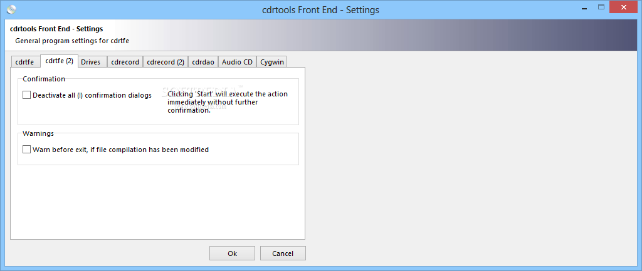
Task: Click the 'General program settings for cdrtfe' subtitle
Action: (x=72, y=41)
